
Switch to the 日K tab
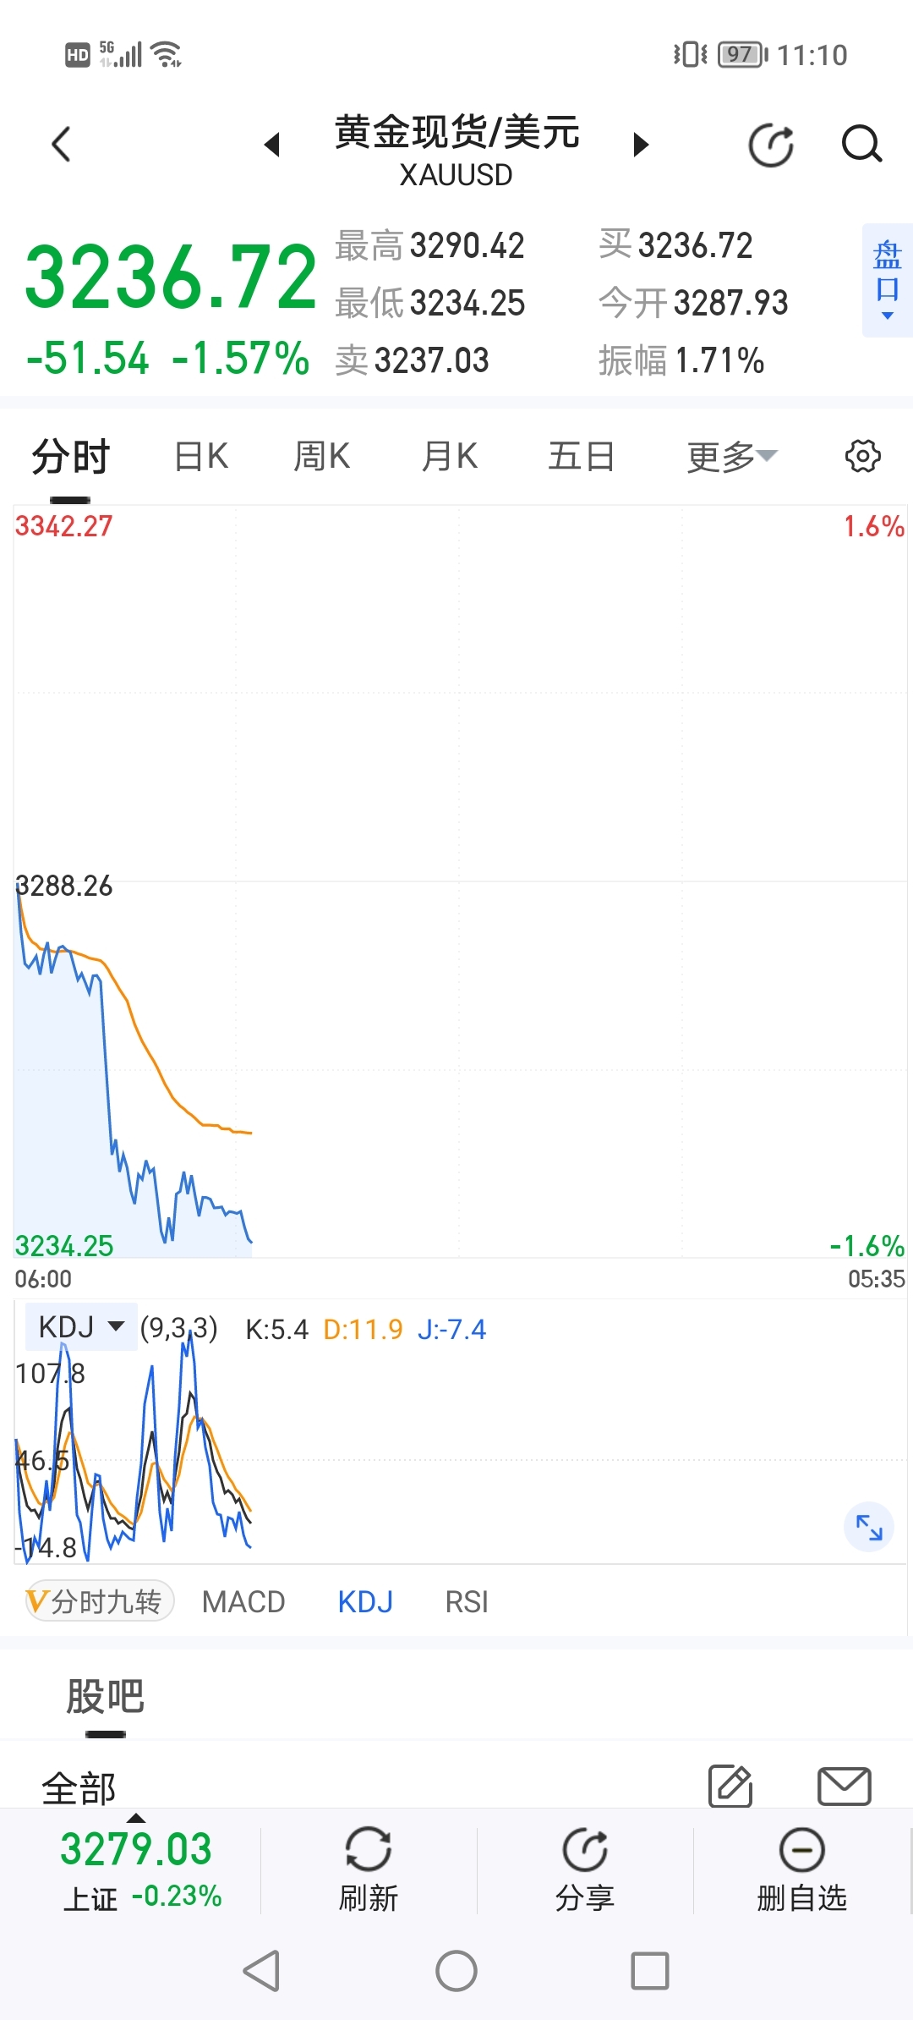pyautogui.click(x=201, y=457)
